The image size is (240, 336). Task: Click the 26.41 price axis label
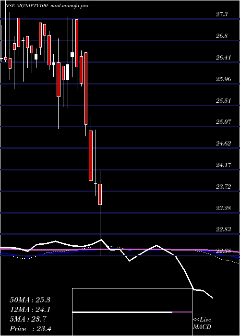coord(224,58)
